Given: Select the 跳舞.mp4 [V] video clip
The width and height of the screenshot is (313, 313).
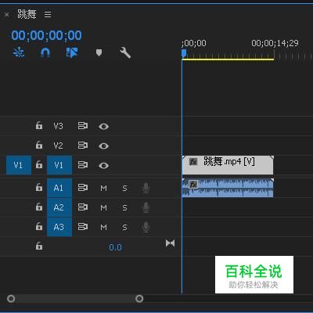Looking at the screenshot, I should (228, 165).
